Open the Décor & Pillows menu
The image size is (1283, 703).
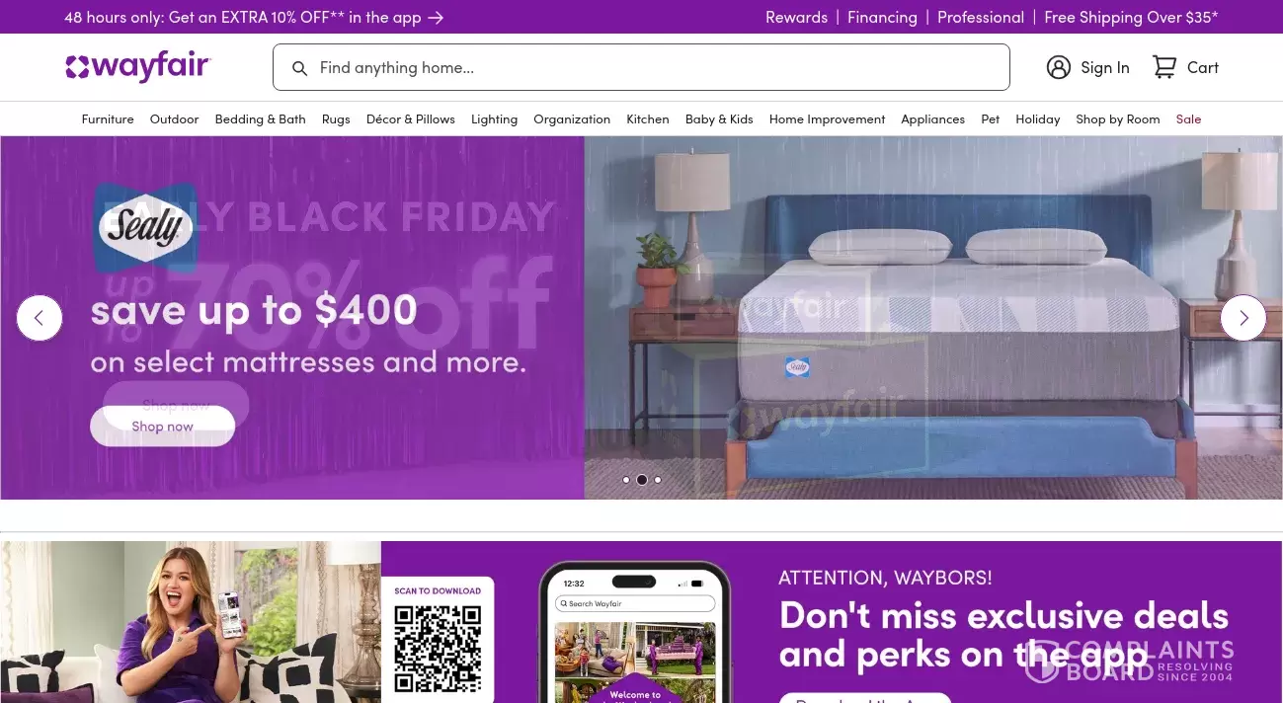click(x=411, y=118)
